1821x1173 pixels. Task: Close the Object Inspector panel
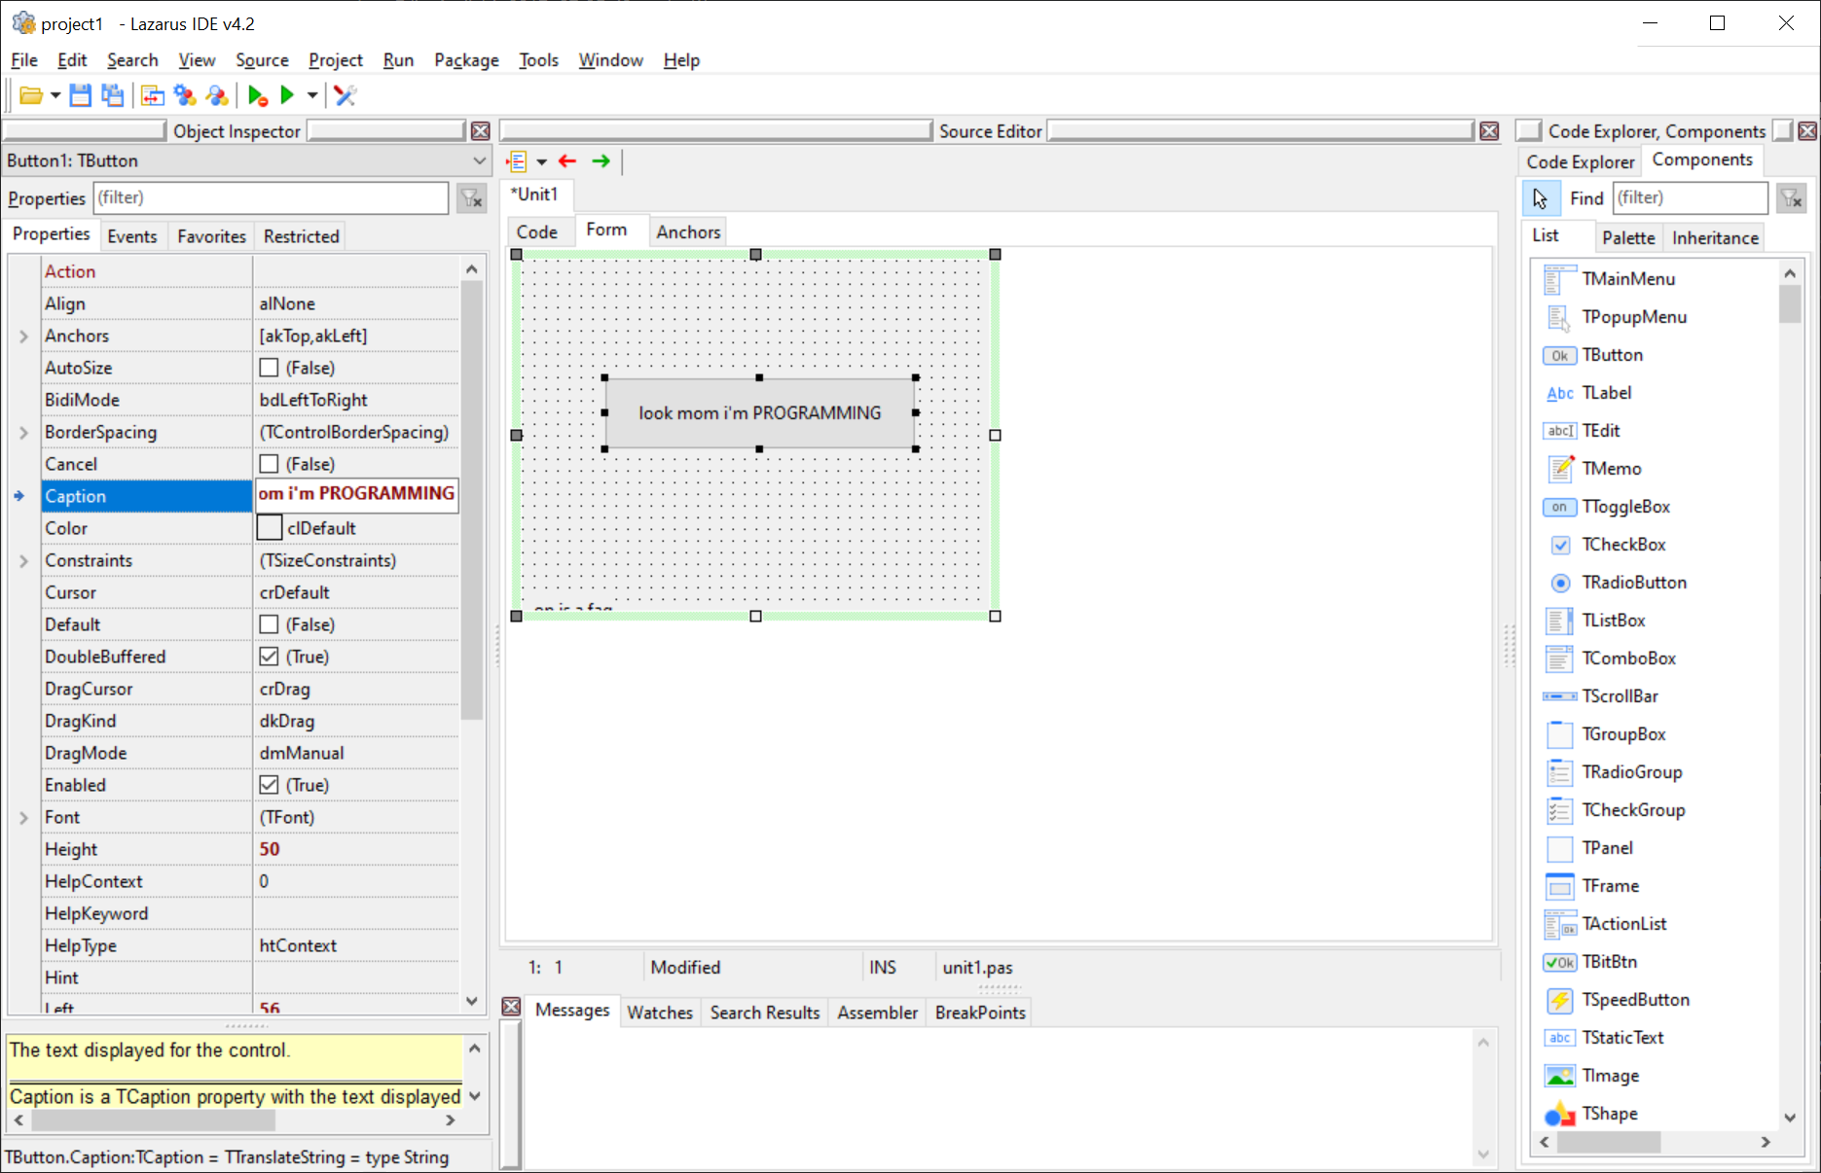(x=481, y=131)
